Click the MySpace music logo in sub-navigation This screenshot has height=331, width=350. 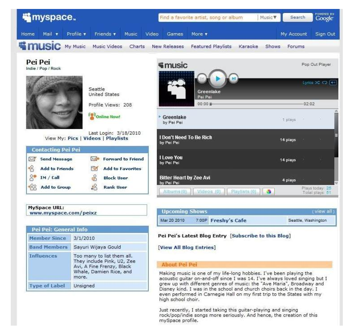(39, 46)
